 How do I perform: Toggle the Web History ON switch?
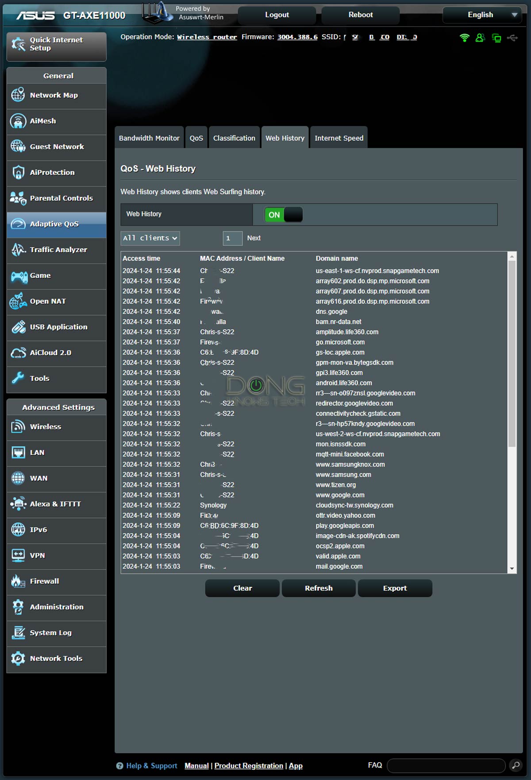click(x=284, y=215)
